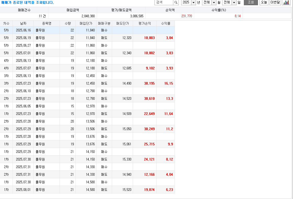Screen dimensions: 293x199
Task: Sort by the 날짜 column header
Action: click(x=23, y=23)
